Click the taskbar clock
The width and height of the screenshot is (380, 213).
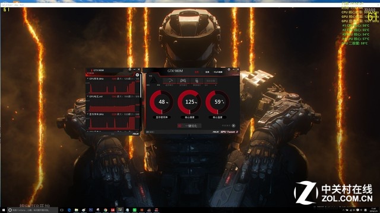[373, 210]
